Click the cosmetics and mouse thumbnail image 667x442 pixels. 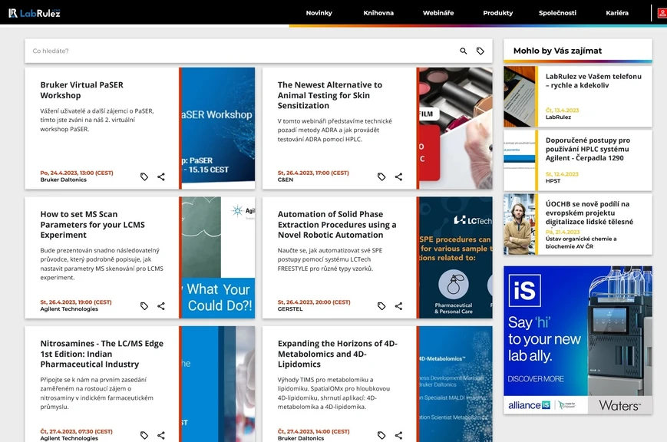(x=456, y=128)
